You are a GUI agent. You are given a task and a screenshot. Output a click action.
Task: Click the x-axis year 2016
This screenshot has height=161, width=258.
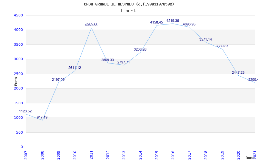(173, 155)
